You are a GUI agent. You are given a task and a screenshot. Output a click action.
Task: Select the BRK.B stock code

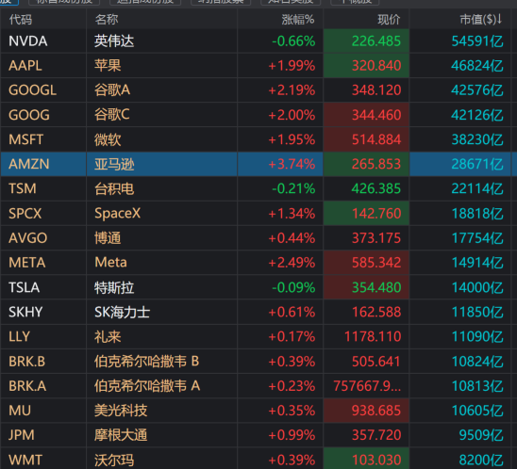pos(26,362)
